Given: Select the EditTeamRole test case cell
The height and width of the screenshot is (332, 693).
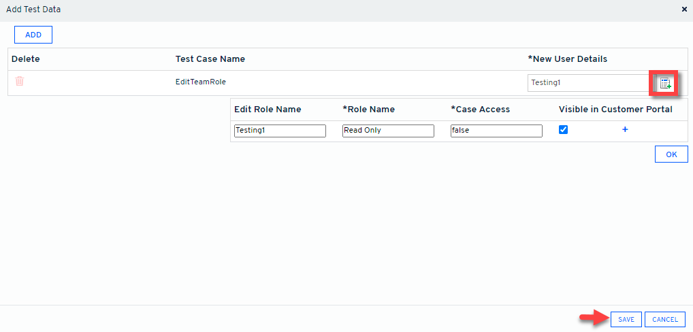Looking at the screenshot, I should 200,81.
